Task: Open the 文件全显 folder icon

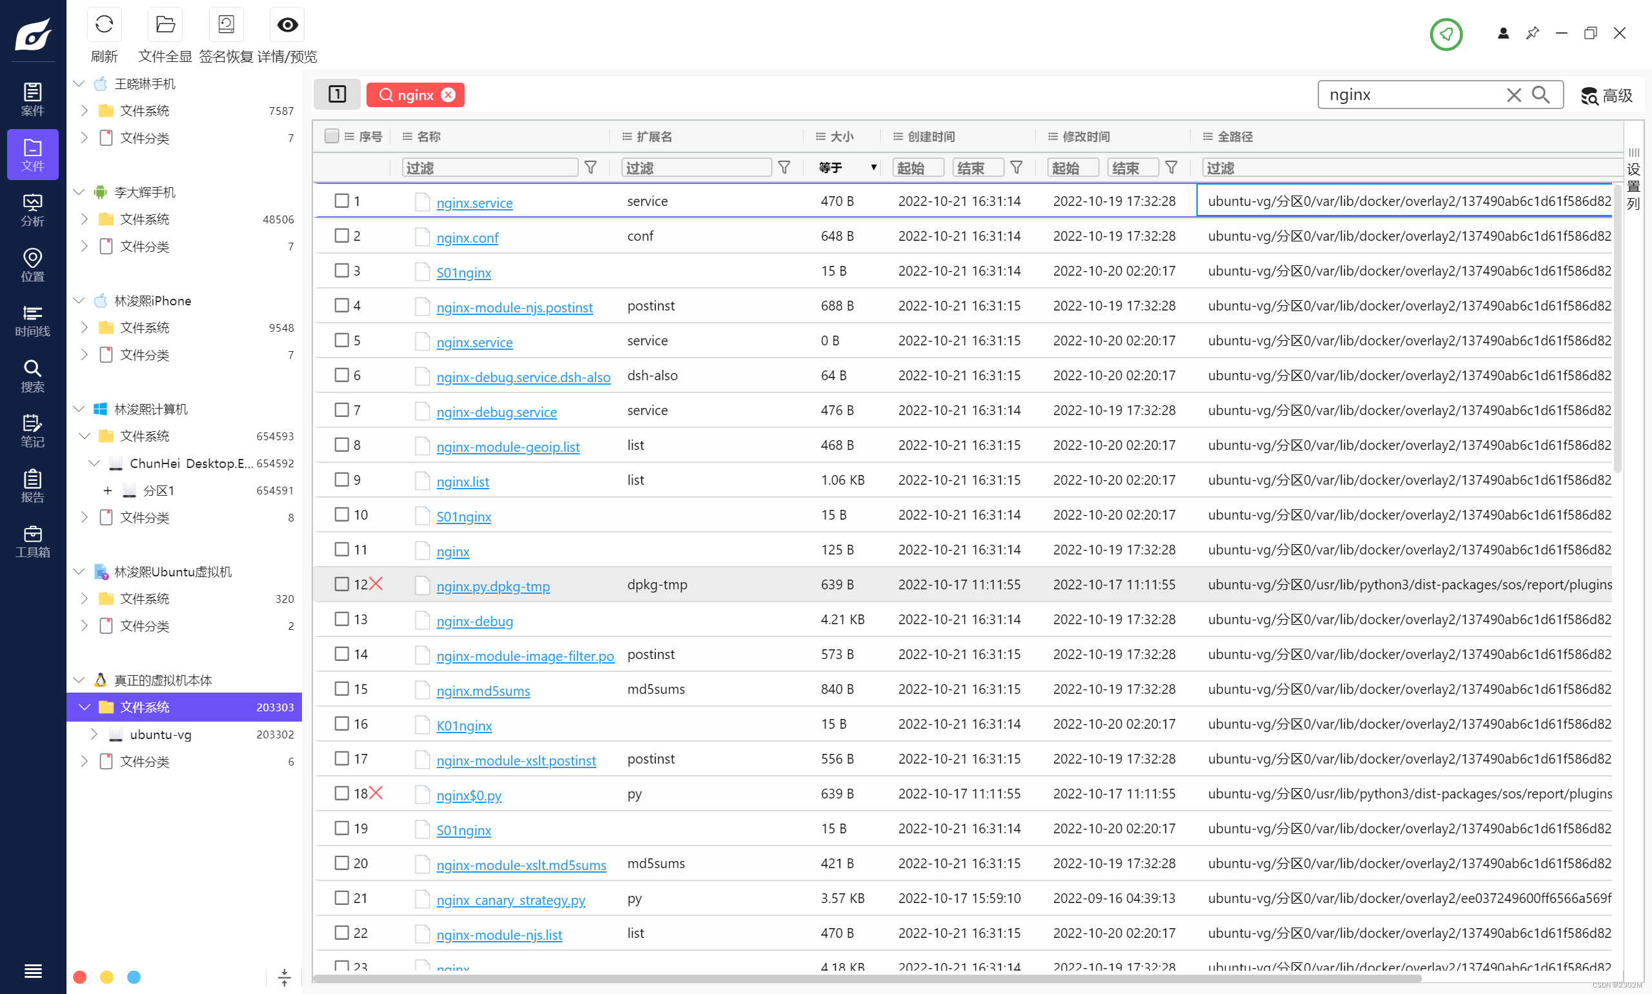Action: point(165,25)
